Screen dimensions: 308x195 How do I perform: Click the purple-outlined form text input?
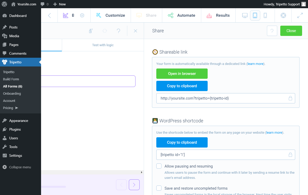(x=88, y=81)
